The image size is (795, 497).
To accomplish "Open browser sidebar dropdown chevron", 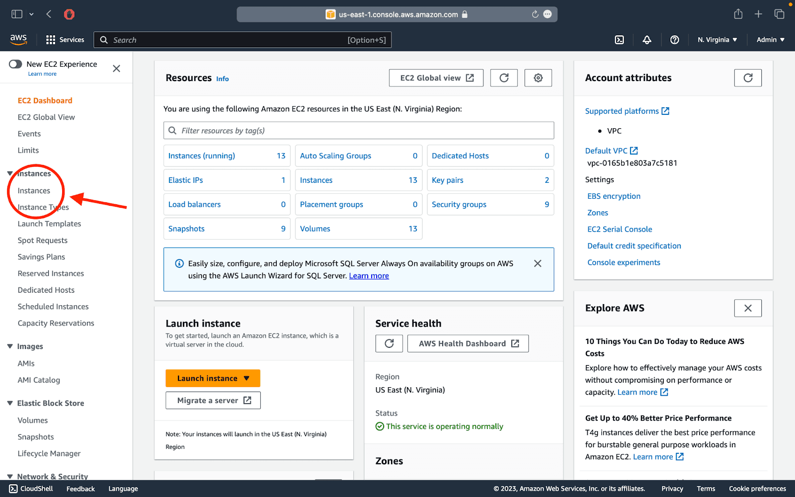I will tap(31, 14).
